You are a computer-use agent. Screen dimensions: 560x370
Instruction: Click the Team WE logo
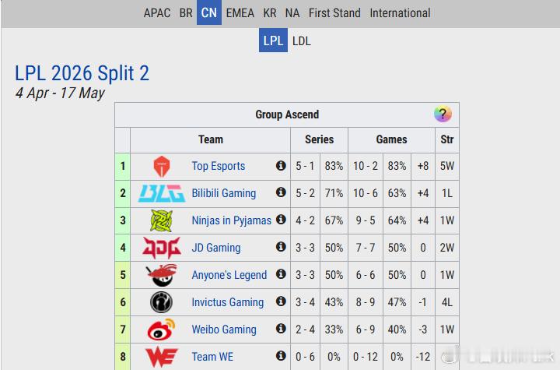pos(161,357)
